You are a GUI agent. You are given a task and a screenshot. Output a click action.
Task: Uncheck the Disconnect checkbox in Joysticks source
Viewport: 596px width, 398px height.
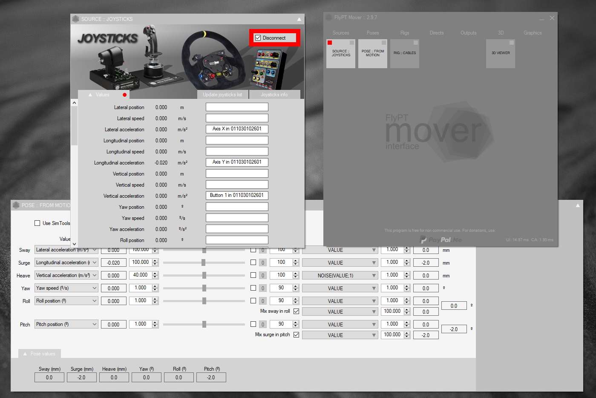click(258, 38)
